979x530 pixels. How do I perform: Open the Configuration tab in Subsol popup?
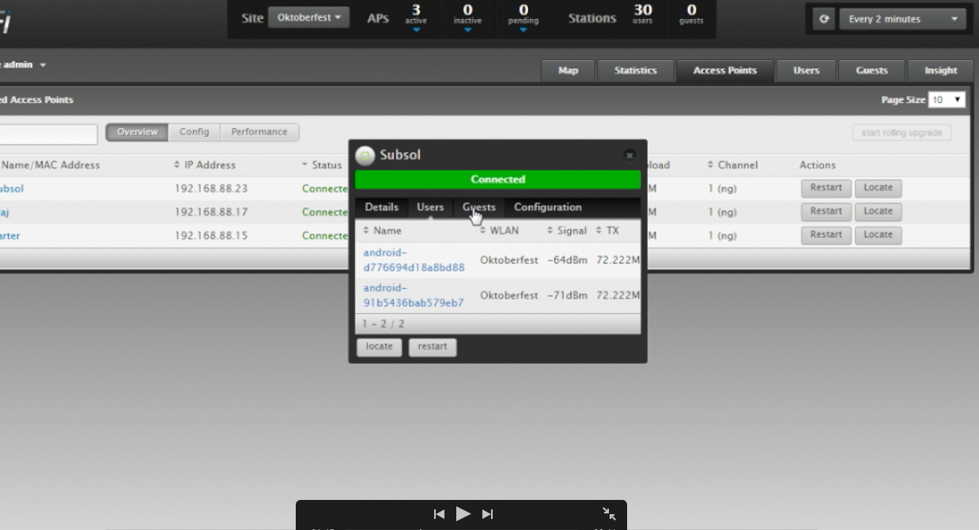(x=547, y=207)
